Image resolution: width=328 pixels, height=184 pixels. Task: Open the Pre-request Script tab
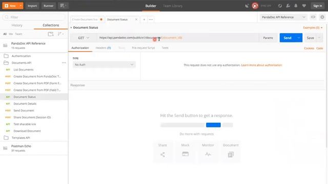143,48
